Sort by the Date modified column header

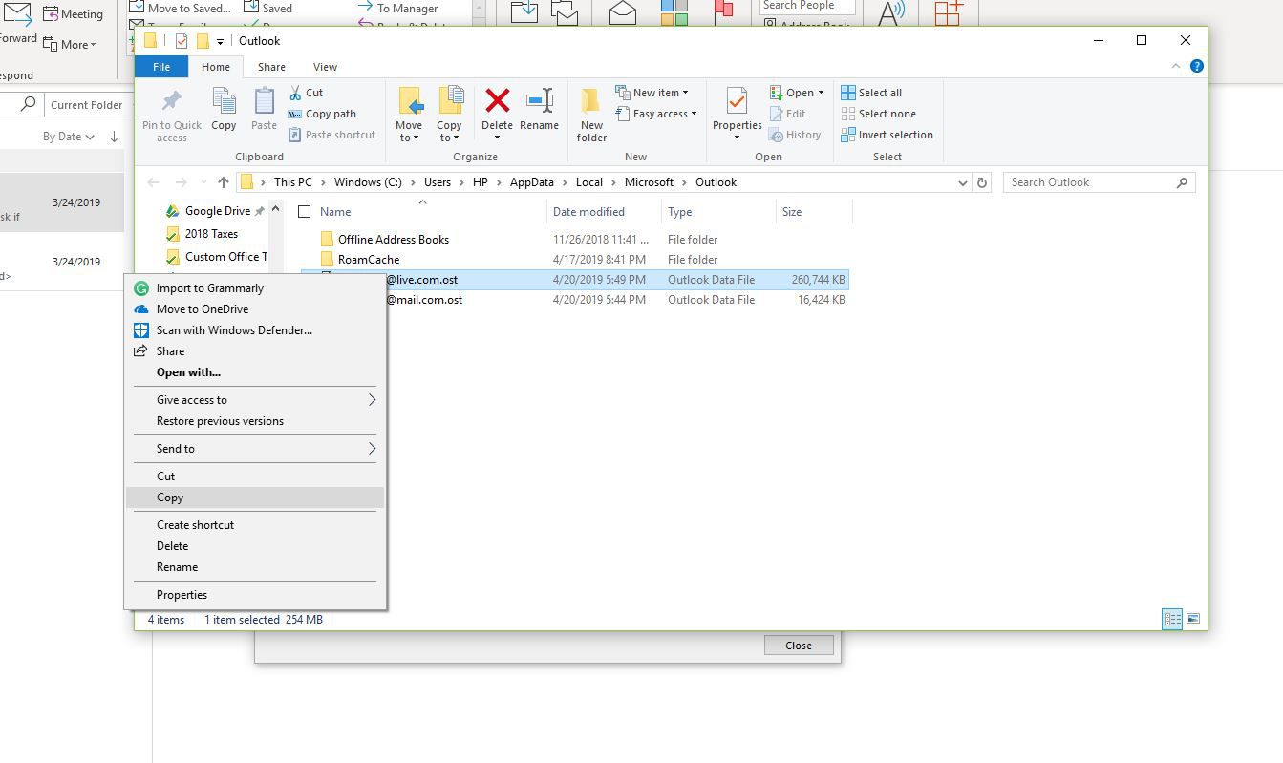[x=604, y=212]
